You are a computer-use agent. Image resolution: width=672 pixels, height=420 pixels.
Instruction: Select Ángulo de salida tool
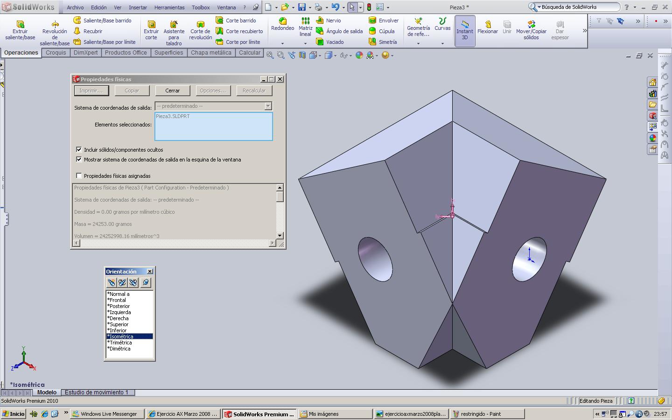pyautogui.click(x=339, y=31)
